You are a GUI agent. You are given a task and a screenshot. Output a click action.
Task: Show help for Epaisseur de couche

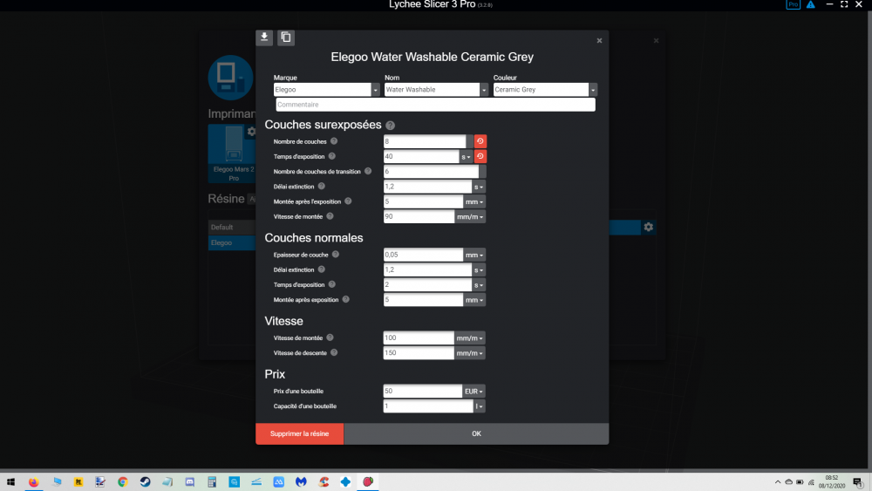point(336,255)
